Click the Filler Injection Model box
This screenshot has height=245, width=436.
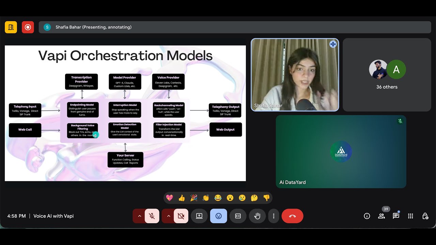pyautogui.click(x=169, y=130)
